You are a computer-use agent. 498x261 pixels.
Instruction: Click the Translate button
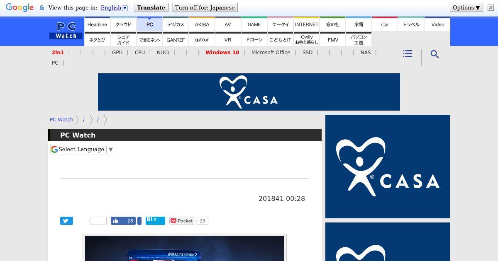151,7
